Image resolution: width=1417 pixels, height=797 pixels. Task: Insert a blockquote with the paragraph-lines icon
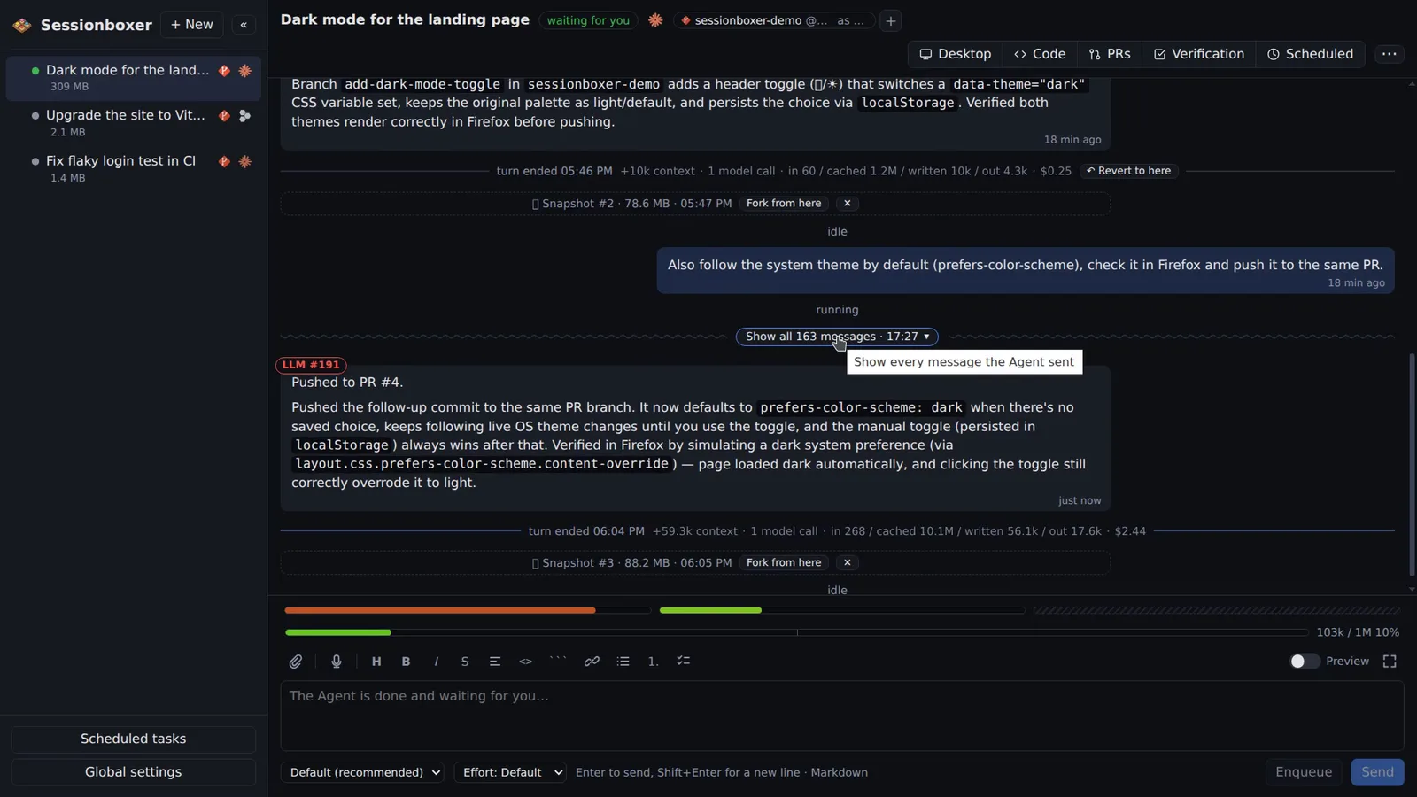click(x=495, y=662)
